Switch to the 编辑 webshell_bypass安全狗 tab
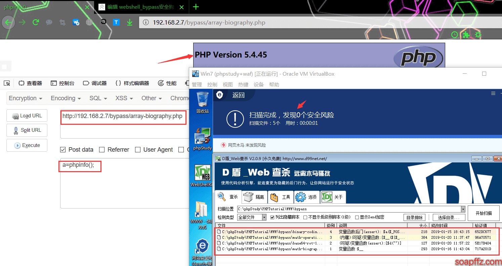 [141, 7]
